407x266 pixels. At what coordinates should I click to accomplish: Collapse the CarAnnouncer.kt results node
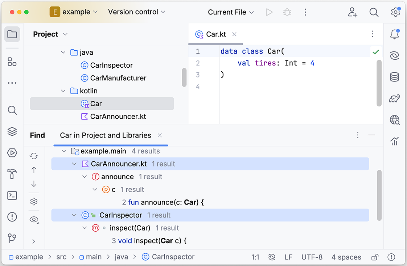click(74, 164)
